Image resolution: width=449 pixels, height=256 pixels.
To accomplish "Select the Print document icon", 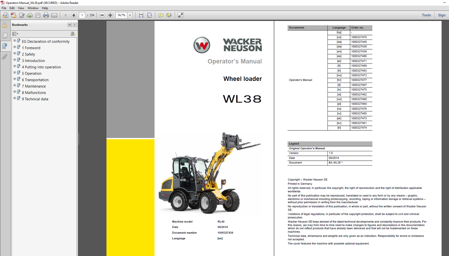I will pos(46,15).
